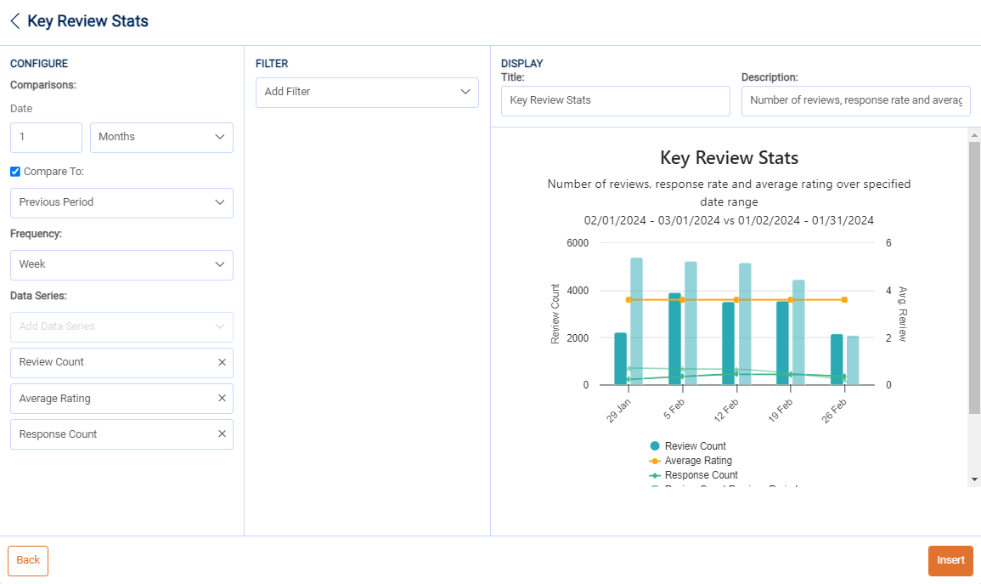Screen dimensions: 981x584
Task: Remove the Review Count data series
Action: pos(222,362)
